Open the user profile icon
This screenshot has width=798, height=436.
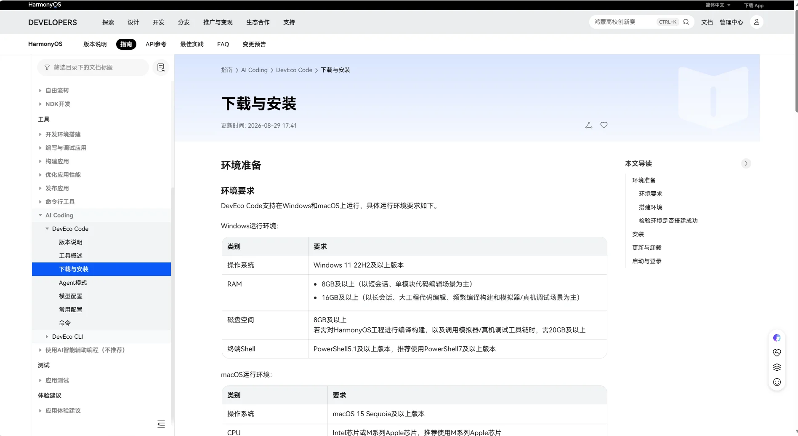click(x=756, y=22)
